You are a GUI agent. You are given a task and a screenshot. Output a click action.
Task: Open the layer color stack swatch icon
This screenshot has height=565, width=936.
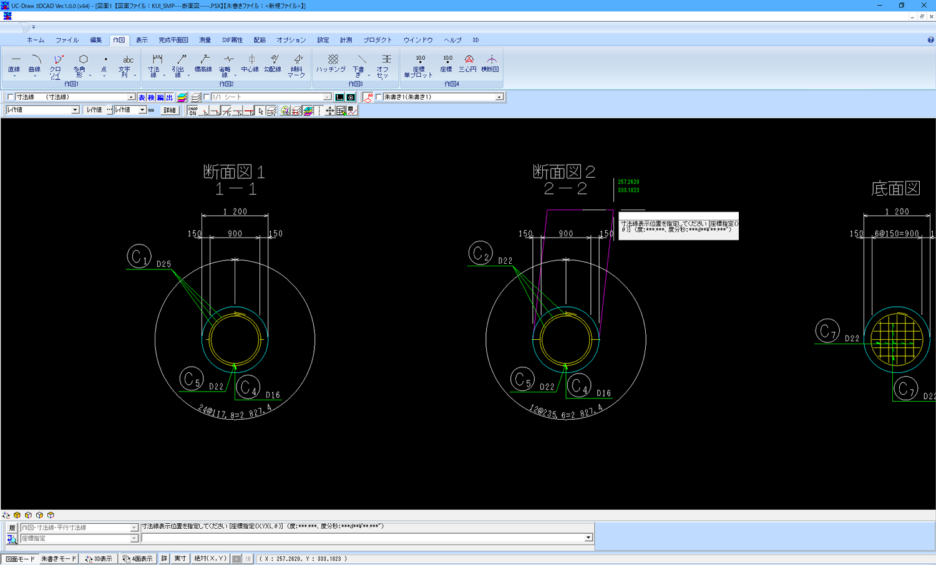pyautogui.click(x=182, y=97)
